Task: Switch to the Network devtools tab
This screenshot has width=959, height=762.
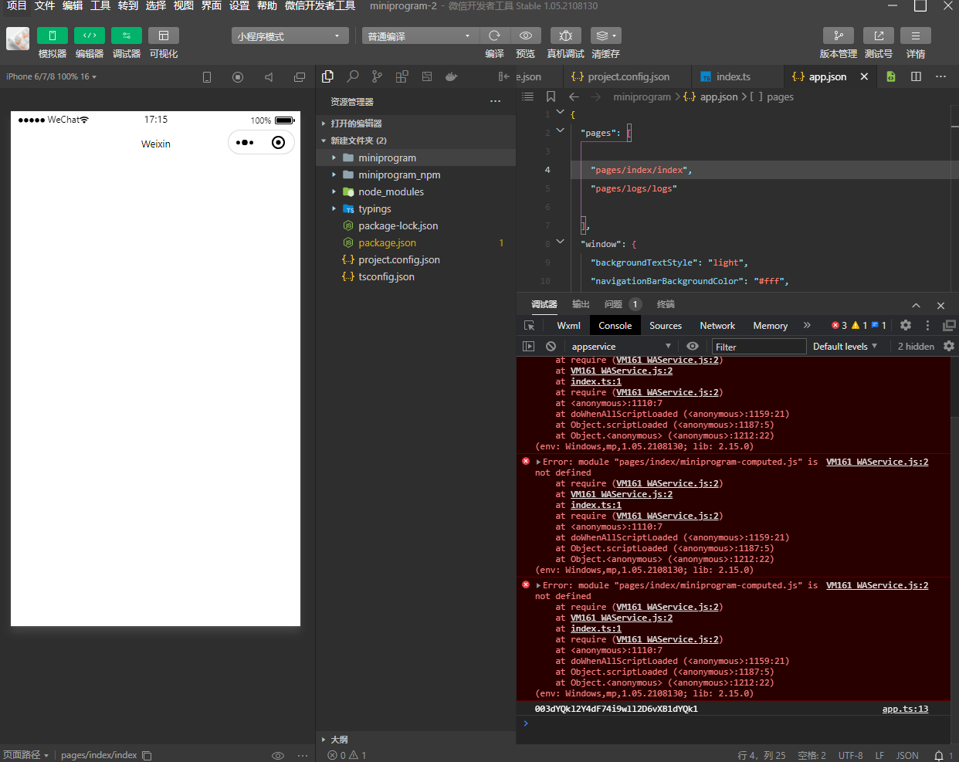Action: (x=717, y=326)
